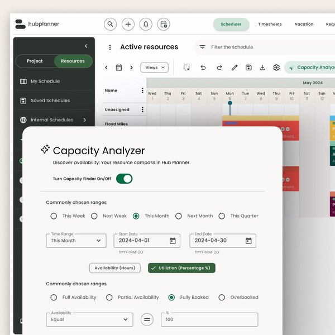Click the End Date input field
Image resolution: width=335 pixels, height=335 pixels.
point(223,241)
